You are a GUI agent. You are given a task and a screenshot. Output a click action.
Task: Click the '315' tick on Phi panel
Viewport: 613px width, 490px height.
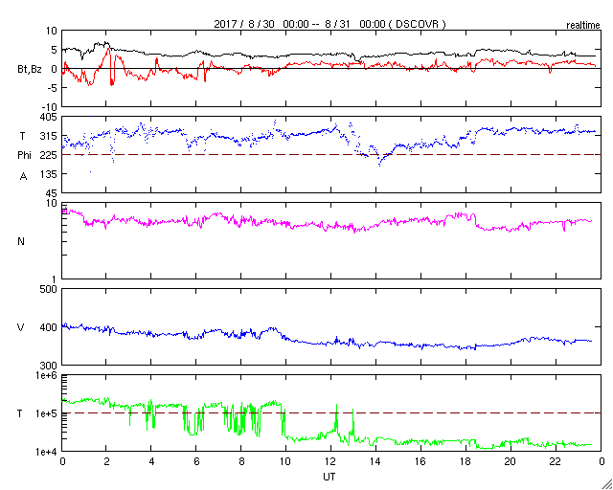[49, 136]
